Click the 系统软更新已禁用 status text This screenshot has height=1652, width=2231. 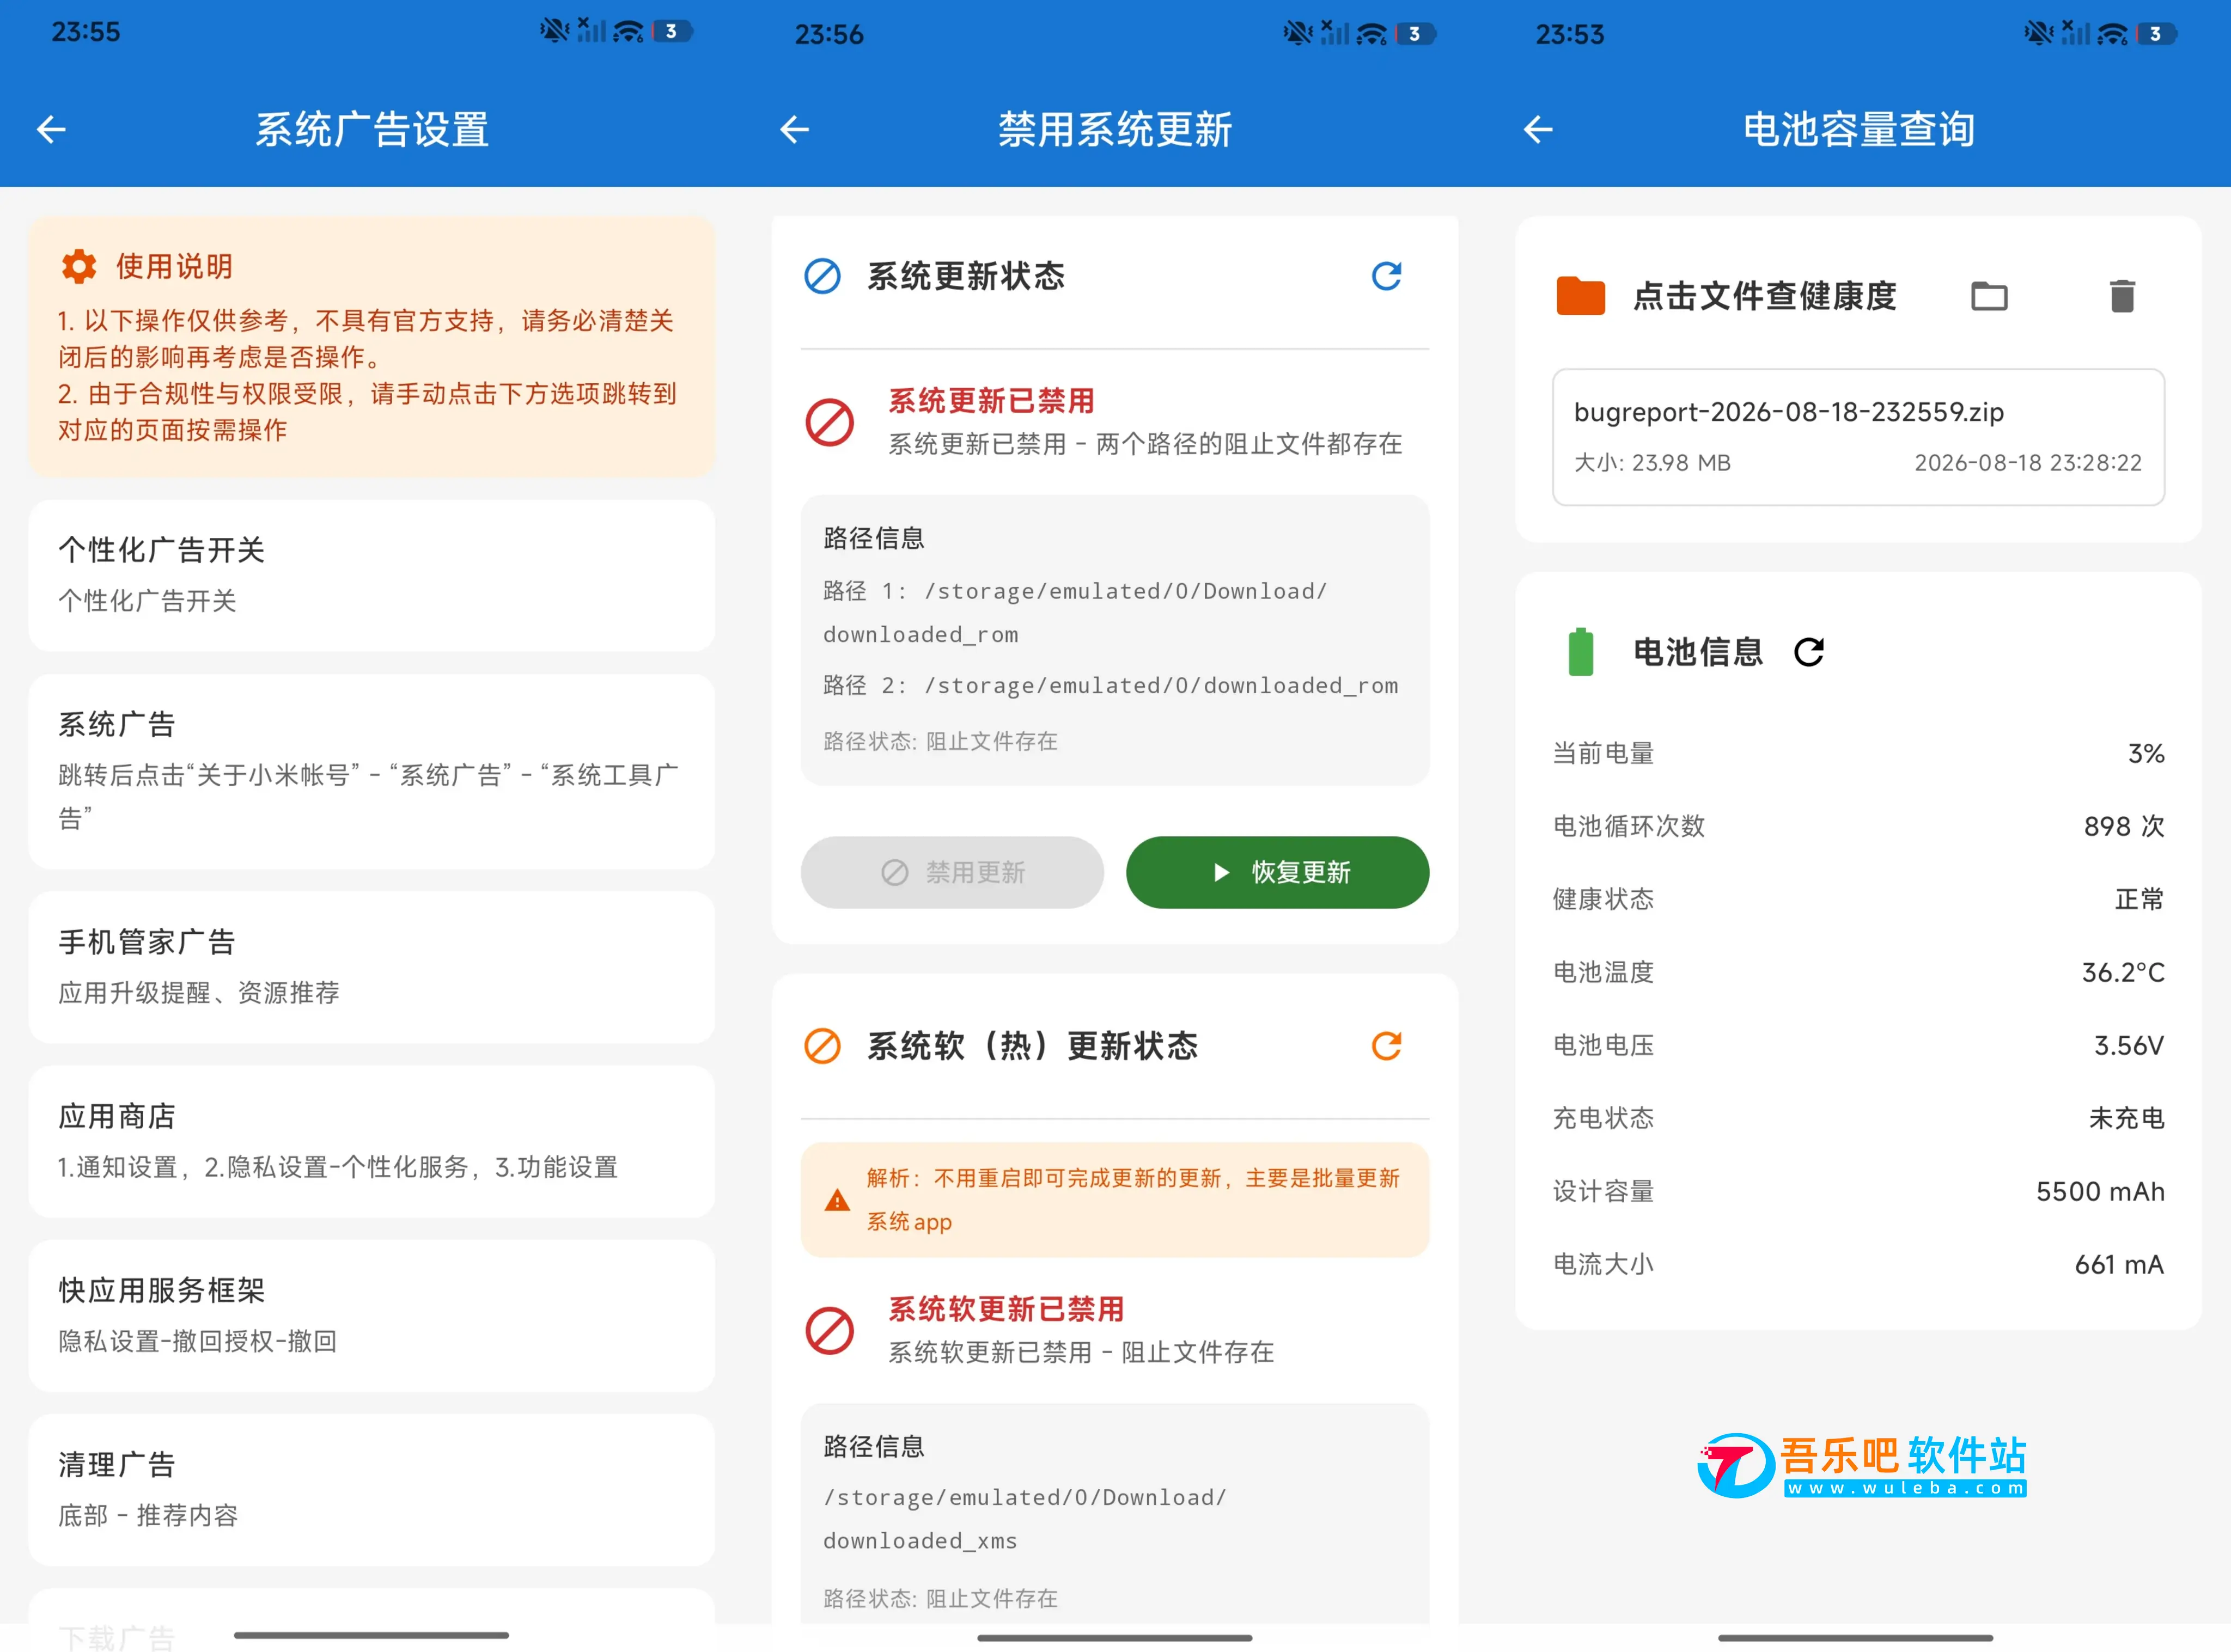[1007, 1309]
